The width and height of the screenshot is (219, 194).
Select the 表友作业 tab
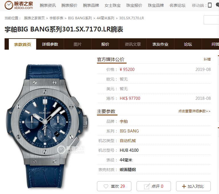coord(160,44)
